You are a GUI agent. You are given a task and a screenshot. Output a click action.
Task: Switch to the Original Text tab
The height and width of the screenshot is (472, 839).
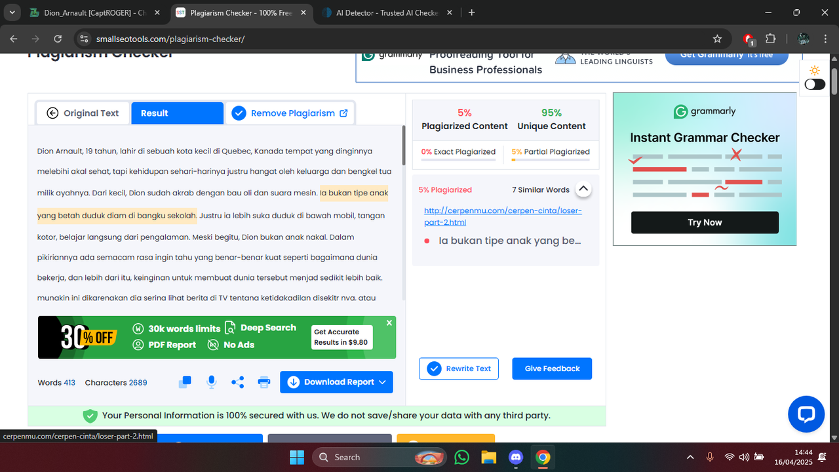coord(83,113)
